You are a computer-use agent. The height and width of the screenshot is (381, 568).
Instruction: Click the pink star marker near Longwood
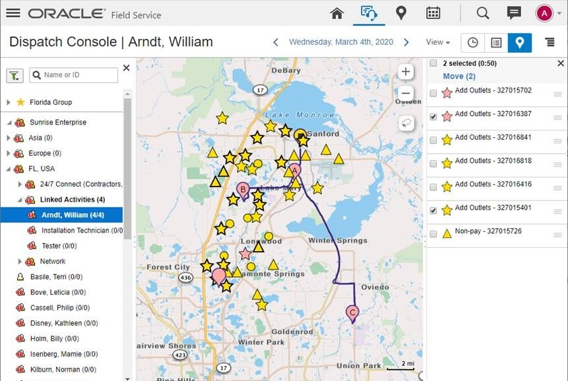pos(245,254)
